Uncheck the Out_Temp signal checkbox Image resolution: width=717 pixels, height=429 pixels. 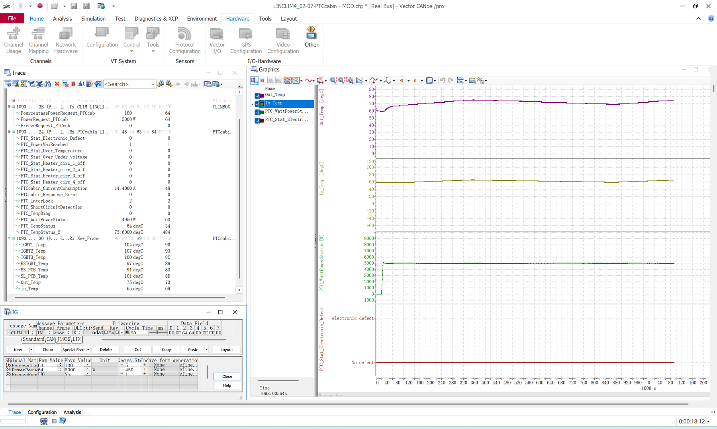(257, 96)
